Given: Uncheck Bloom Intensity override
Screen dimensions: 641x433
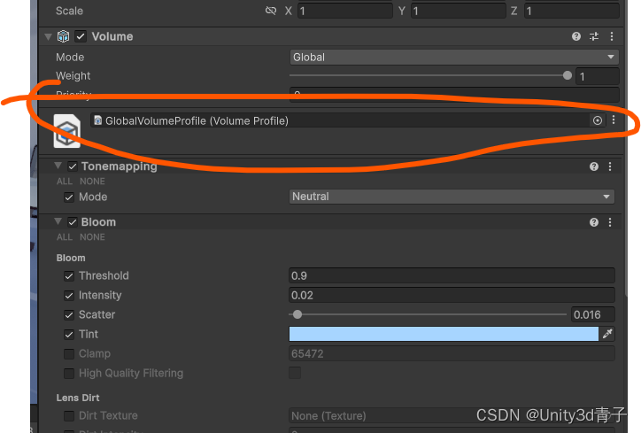Looking at the screenshot, I should (69, 295).
